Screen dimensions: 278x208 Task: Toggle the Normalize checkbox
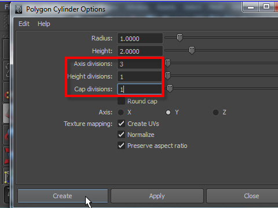click(121, 135)
